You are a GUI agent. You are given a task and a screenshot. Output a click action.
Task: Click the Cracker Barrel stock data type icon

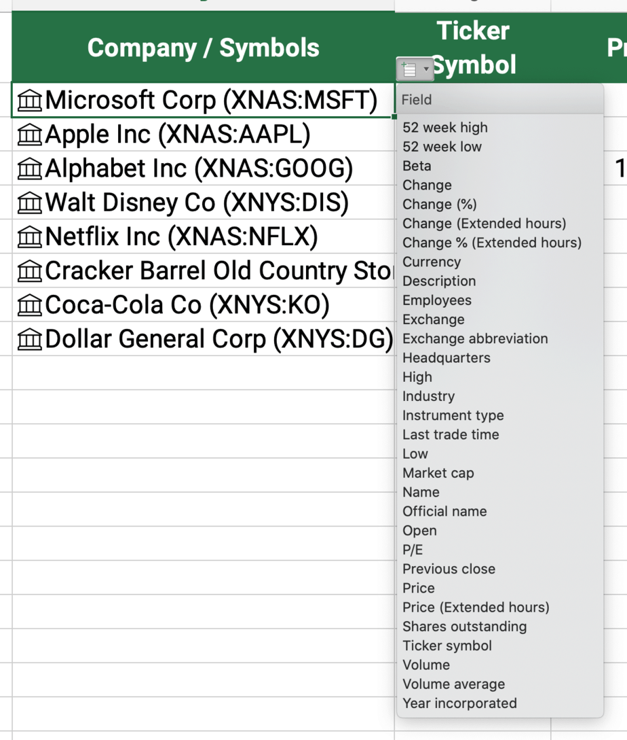(30, 271)
